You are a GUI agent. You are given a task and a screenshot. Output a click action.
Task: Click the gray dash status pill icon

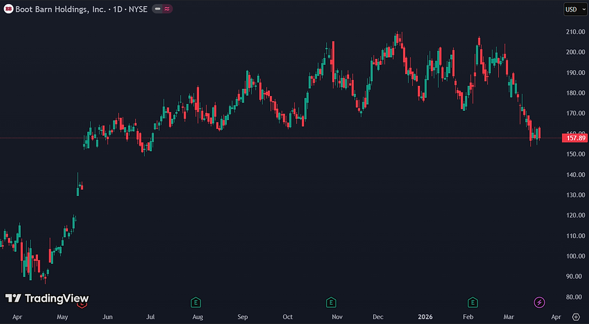pyautogui.click(x=157, y=9)
